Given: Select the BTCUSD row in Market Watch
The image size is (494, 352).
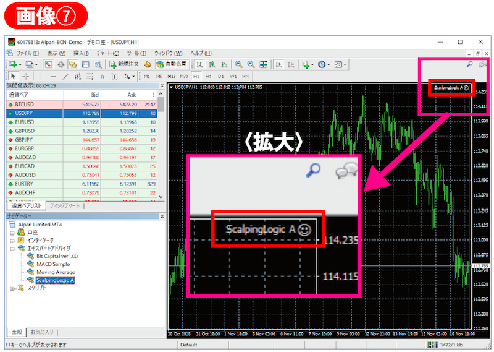Looking at the screenshot, I should tap(82, 105).
